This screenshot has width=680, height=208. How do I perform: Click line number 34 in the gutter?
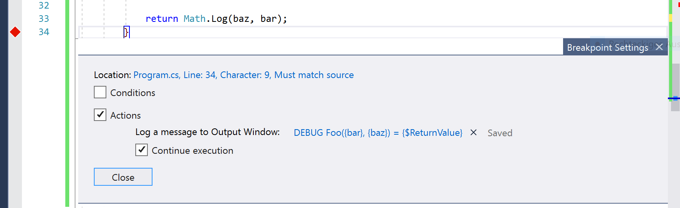coord(44,32)
